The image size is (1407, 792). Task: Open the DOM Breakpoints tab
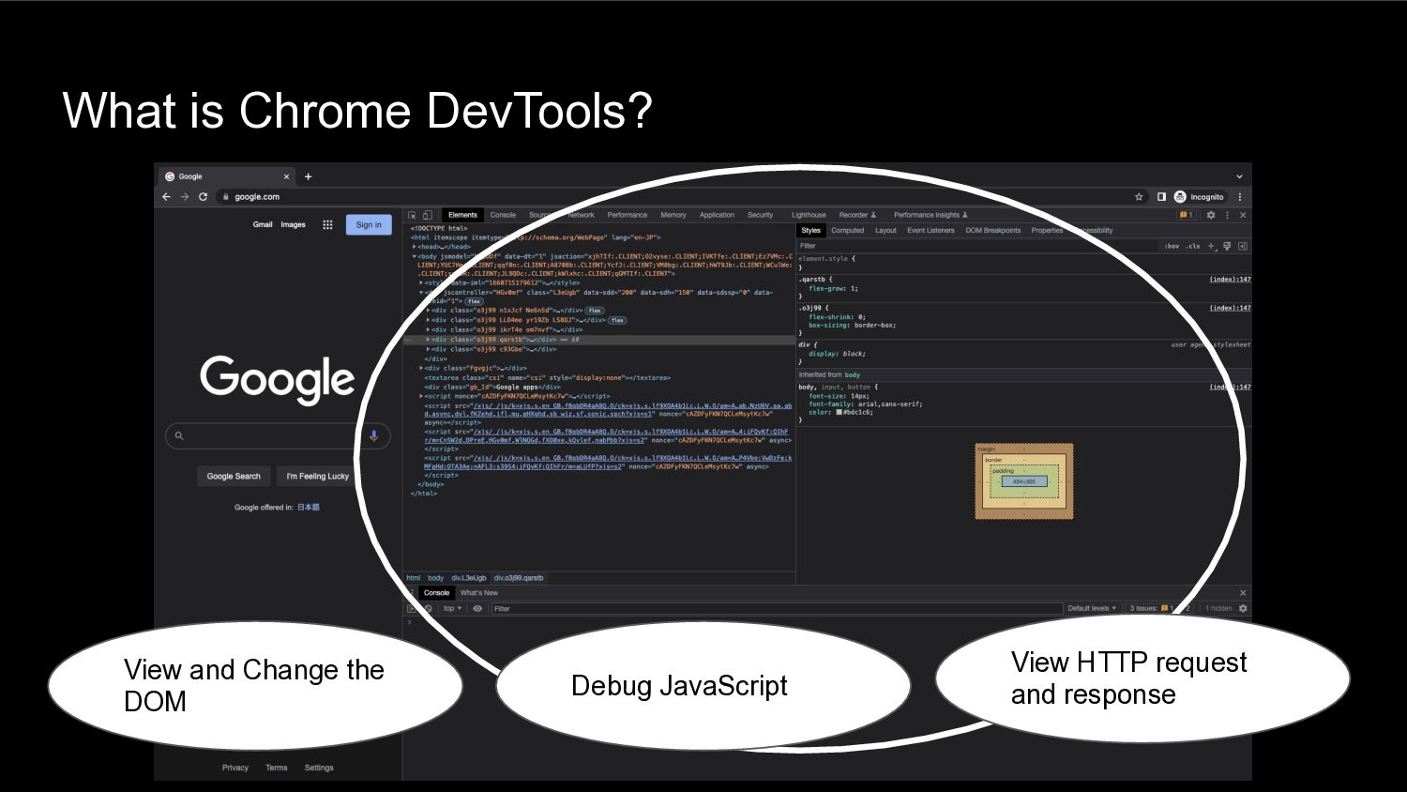coord(992,230)
